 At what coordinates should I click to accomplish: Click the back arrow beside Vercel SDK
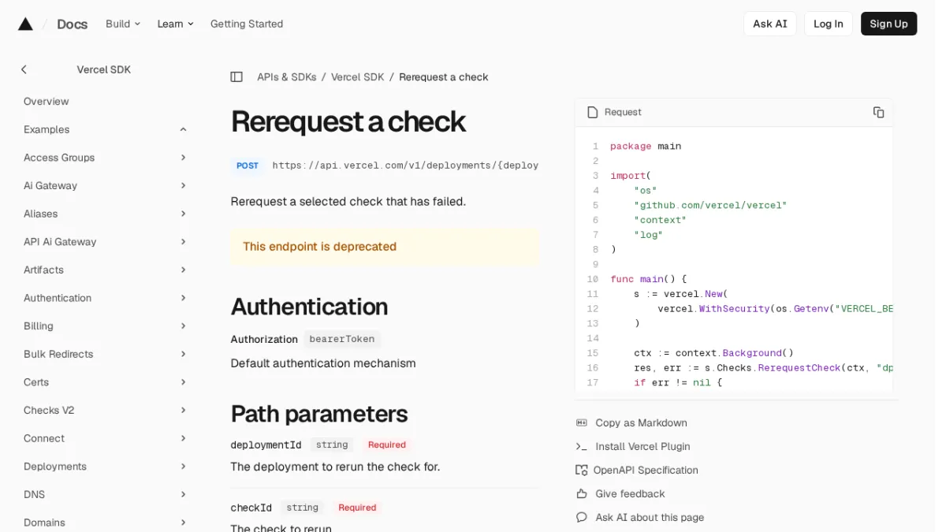[x=24, y=69]
